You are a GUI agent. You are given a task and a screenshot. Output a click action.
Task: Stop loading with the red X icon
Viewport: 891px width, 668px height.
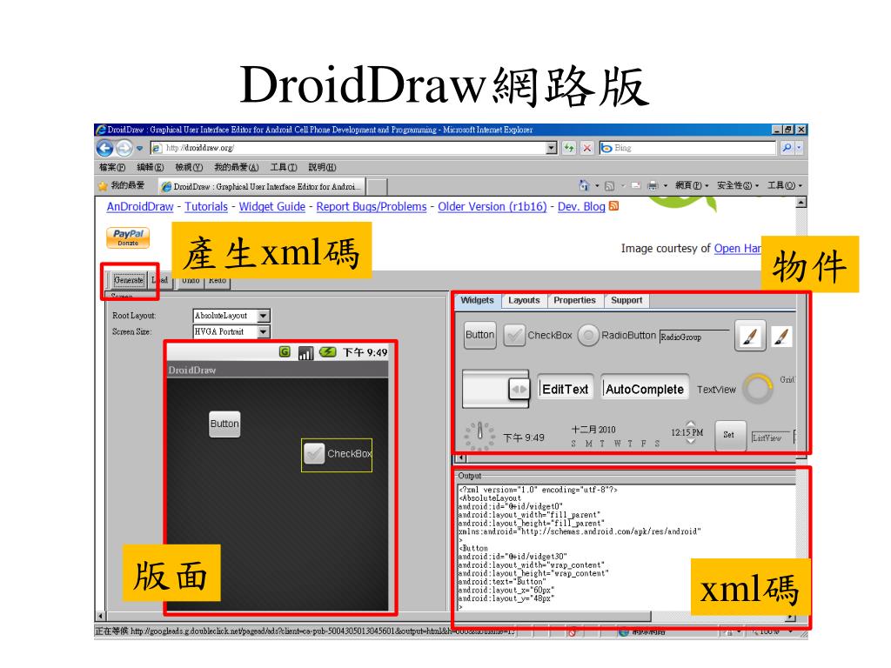tap(587, 148)
